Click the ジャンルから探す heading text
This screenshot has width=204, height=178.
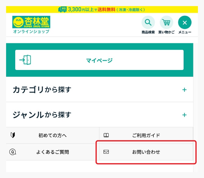(x=42, y=115)
